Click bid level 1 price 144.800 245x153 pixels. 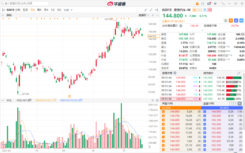pyautogui.click(x=175, y=111)
